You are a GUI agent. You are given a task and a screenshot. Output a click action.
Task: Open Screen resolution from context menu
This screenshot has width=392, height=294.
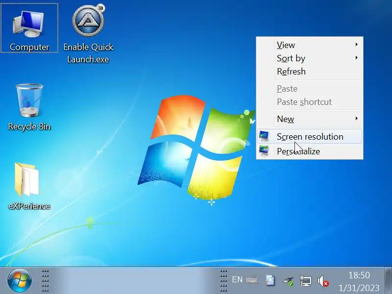(x=310, y=137)
